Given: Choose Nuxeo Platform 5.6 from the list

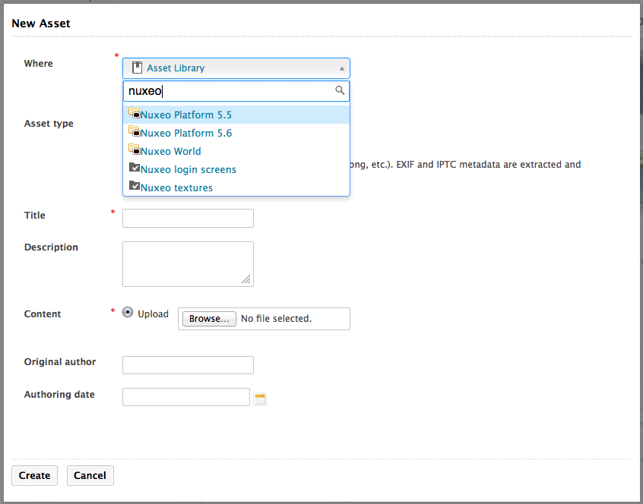Looking at the screenshot, I should point(236,133).
